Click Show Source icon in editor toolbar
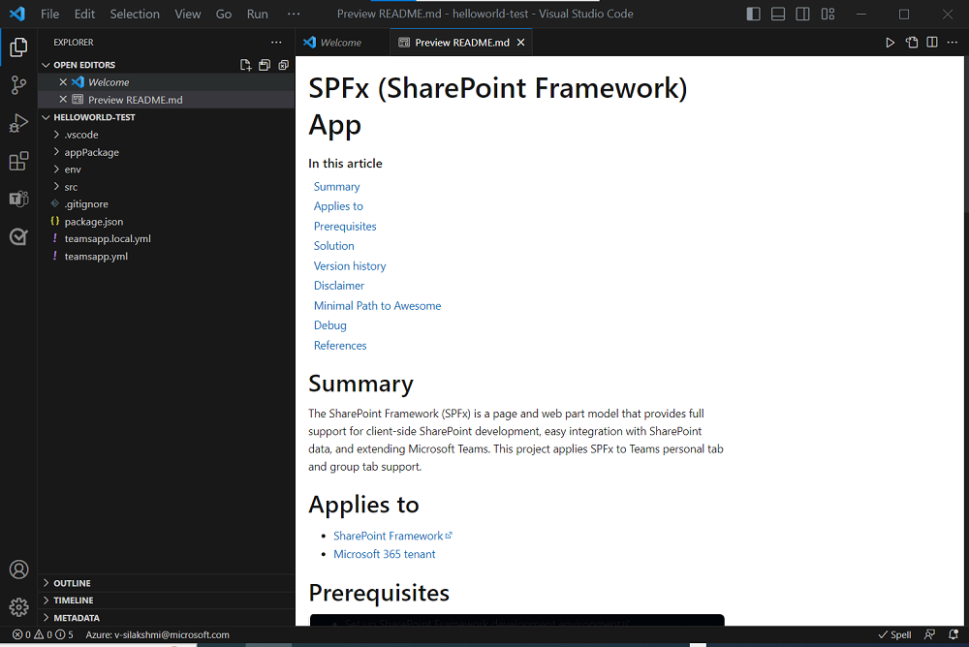Image resolution: width=969 pixels, height=647 pixels. pyautogui.click(x=912, y=43)
